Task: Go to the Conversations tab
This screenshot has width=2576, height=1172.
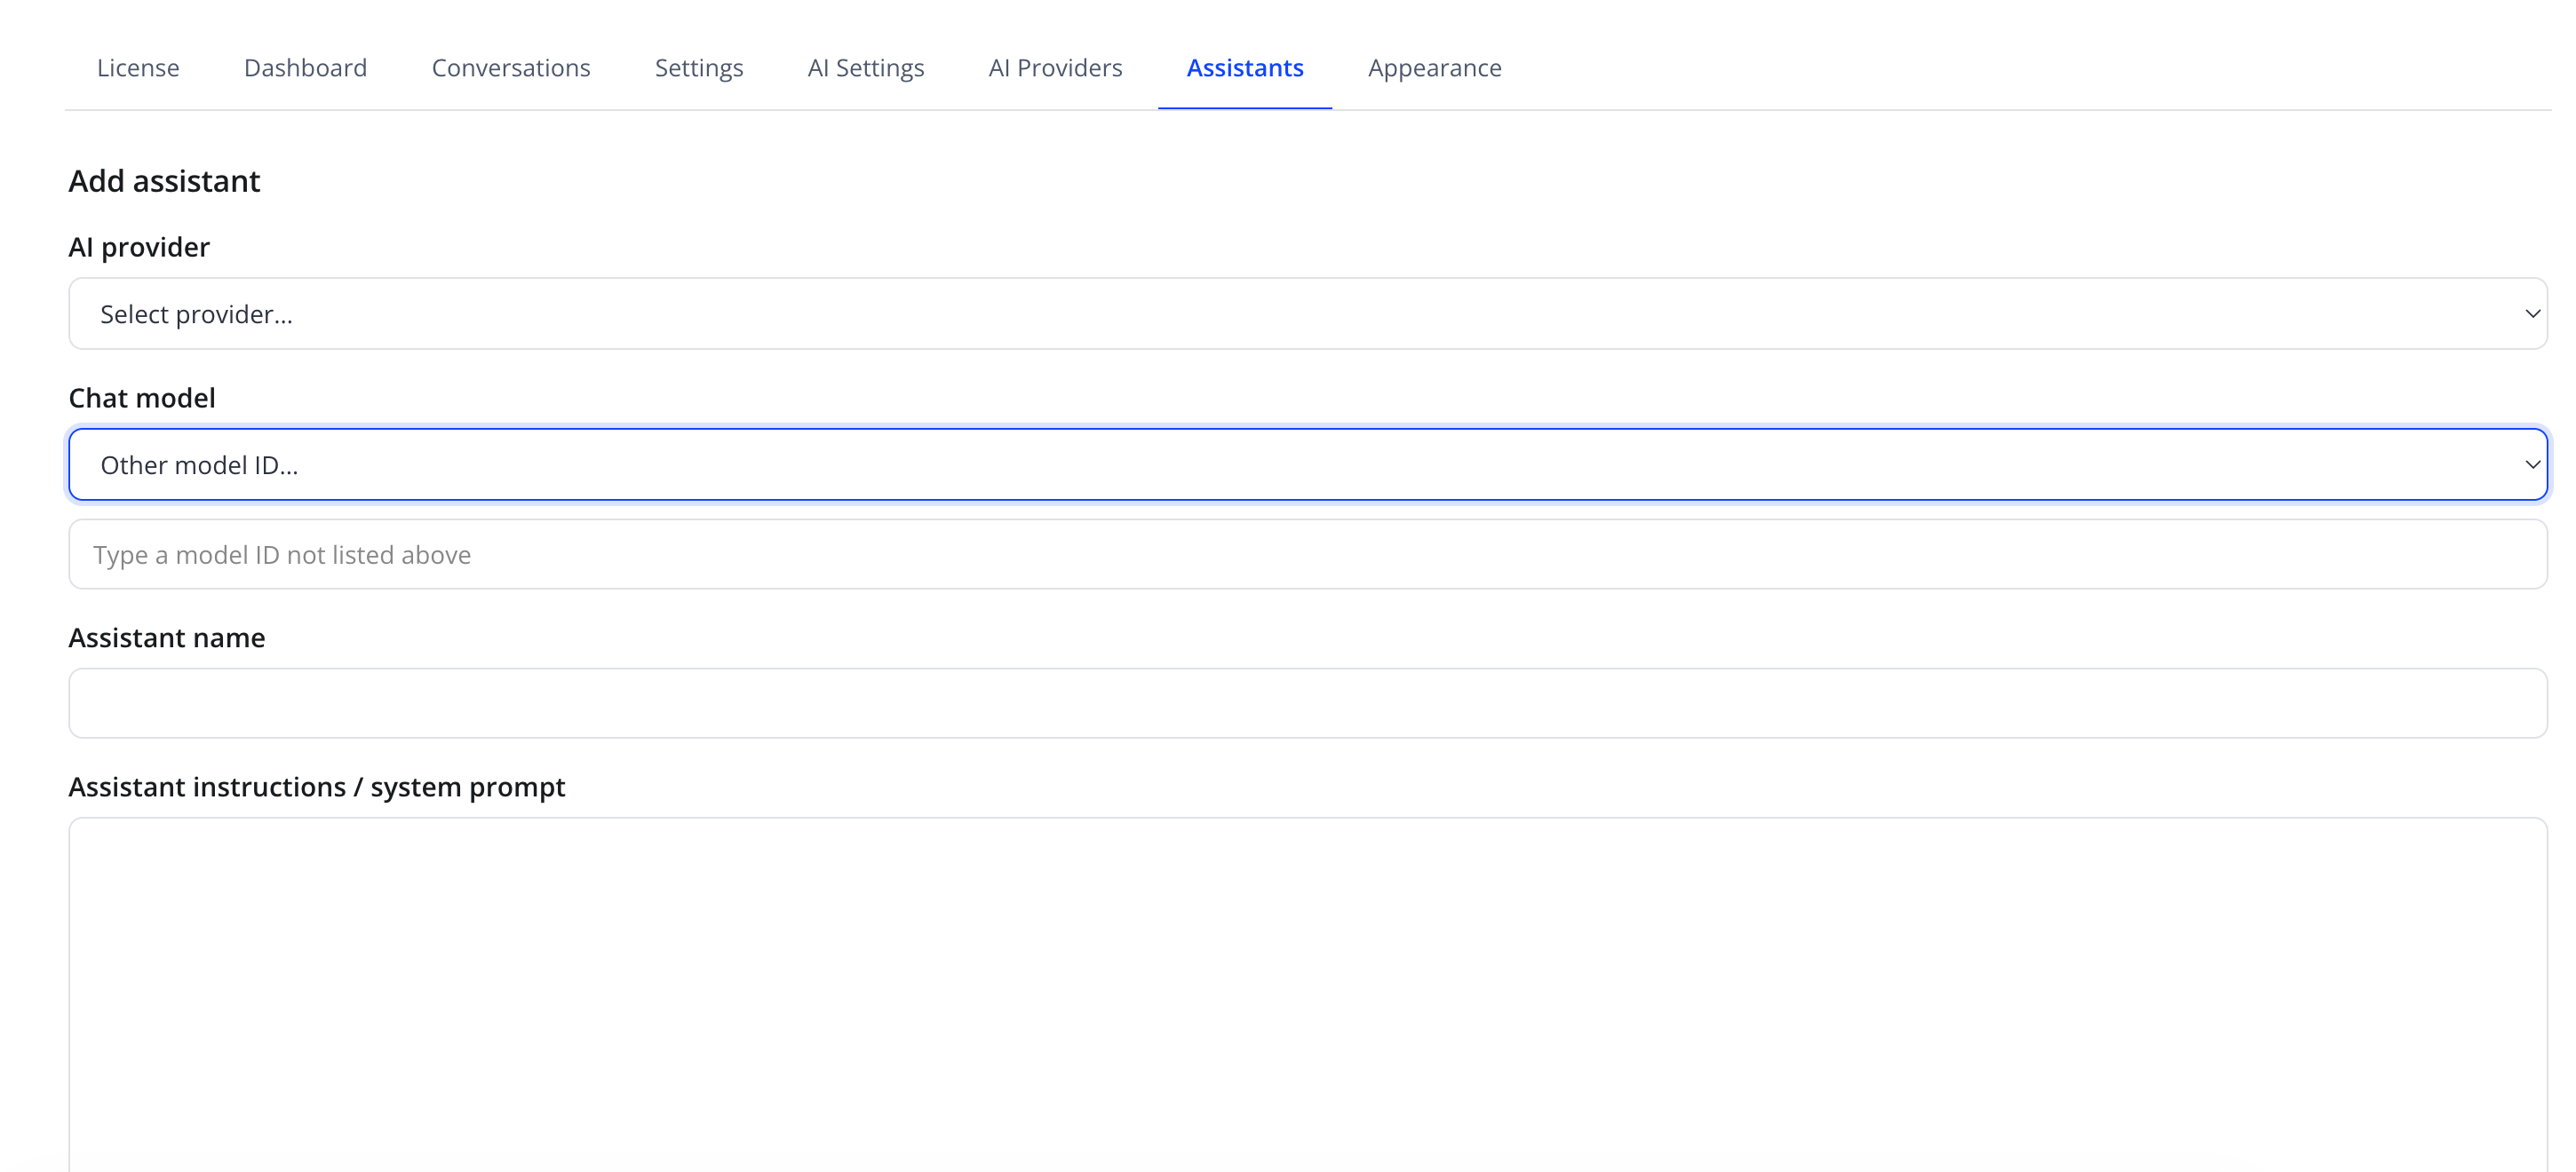Action: point(511,68)
